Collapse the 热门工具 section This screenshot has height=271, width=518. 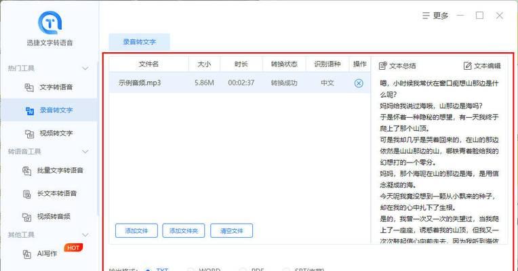(x=85, y=68)
